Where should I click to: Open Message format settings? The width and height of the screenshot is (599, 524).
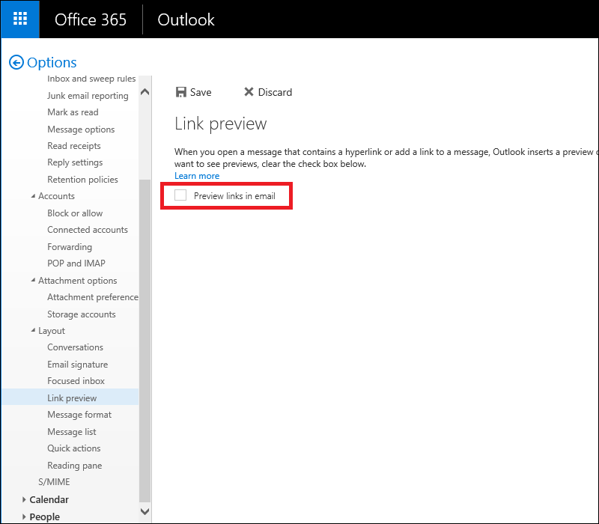[x=79, y=415]
